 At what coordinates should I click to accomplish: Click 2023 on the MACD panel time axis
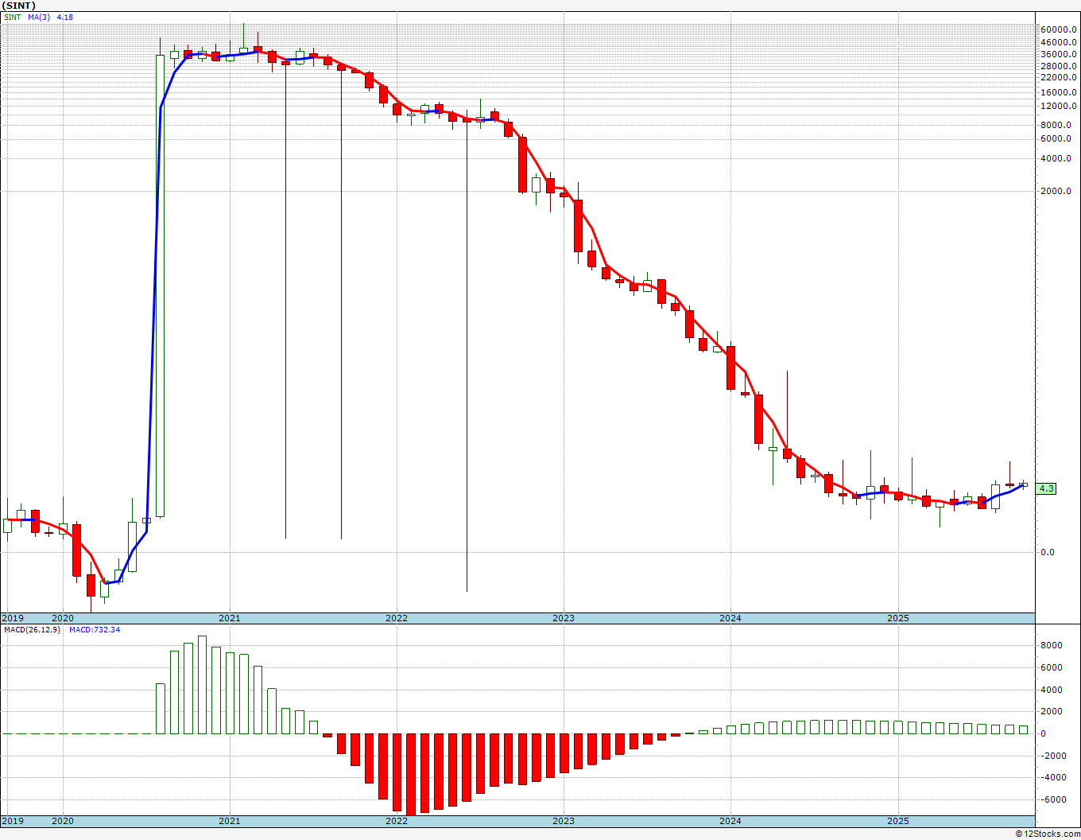(564, 820)
